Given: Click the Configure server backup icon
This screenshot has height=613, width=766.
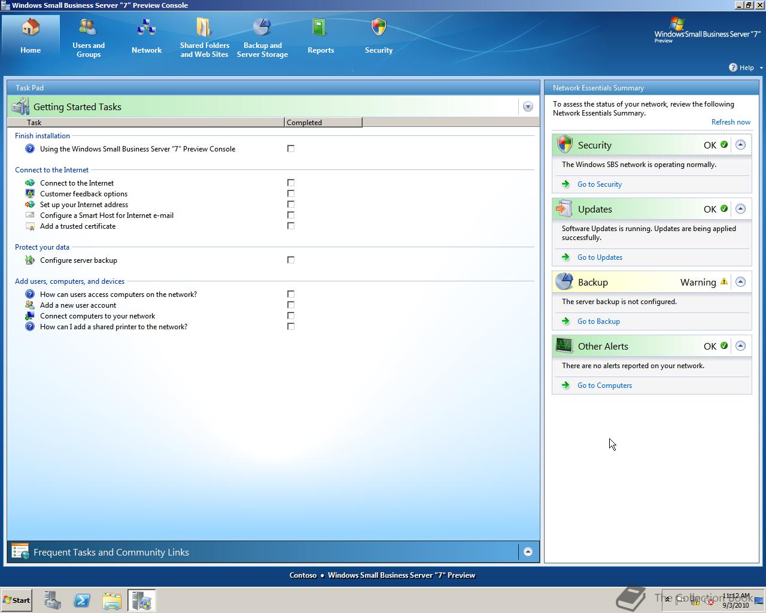Looking at the screenshot, I should pos(30,260).
